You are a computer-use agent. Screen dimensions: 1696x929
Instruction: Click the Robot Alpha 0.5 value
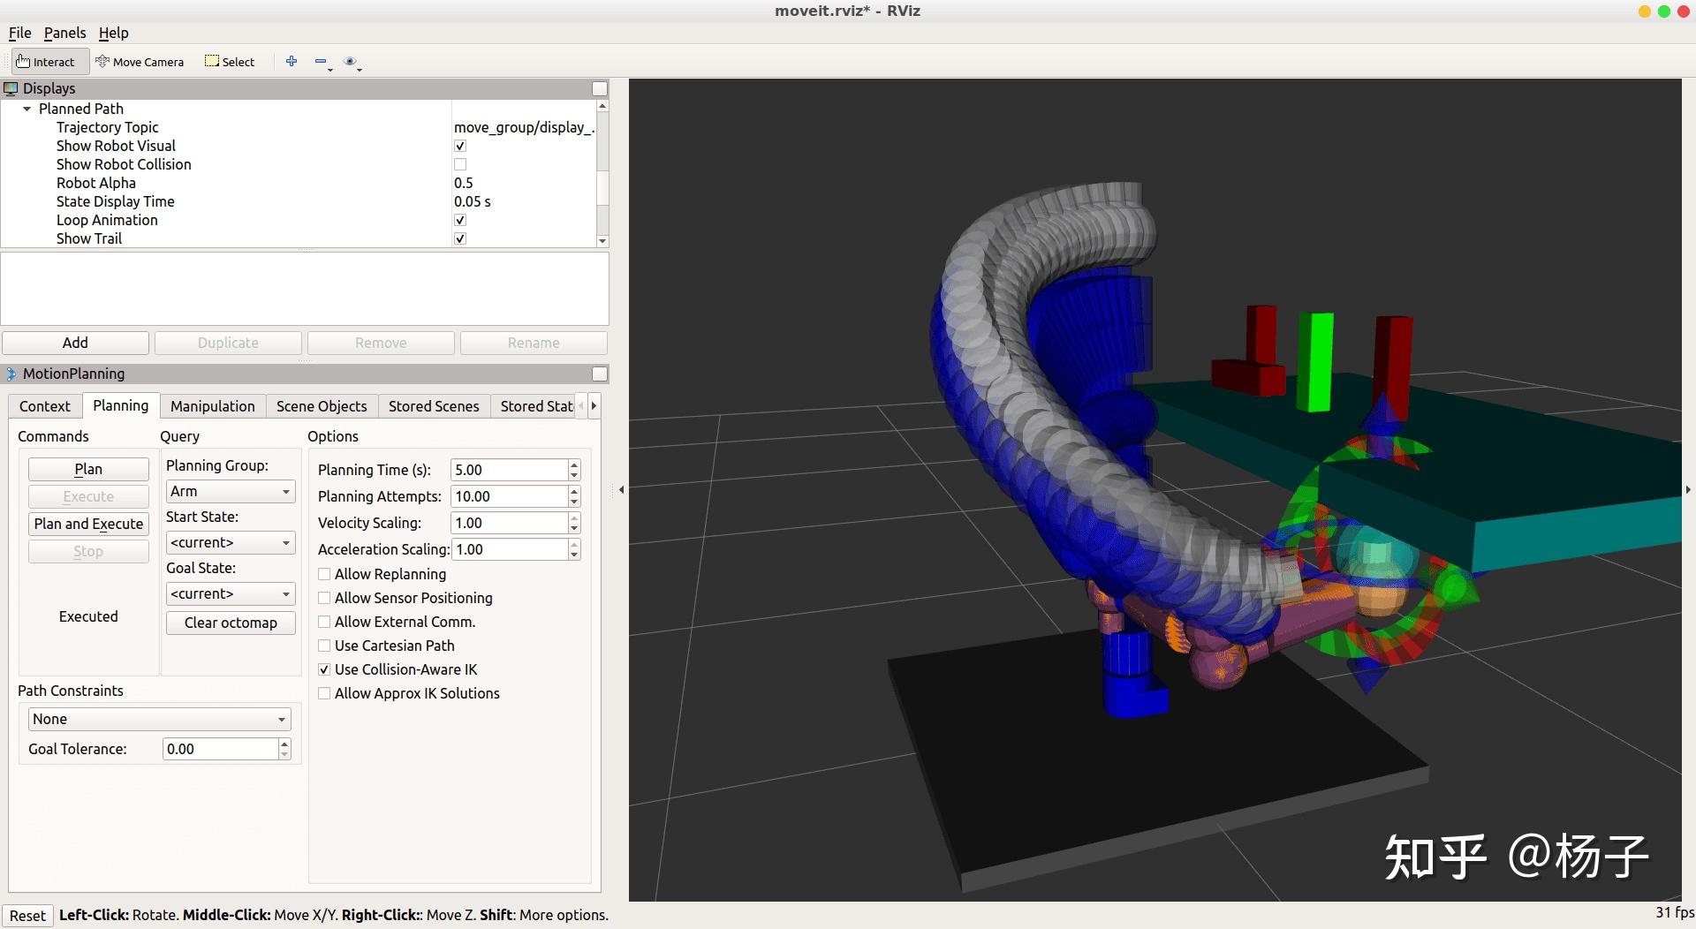tap(464, 183)
